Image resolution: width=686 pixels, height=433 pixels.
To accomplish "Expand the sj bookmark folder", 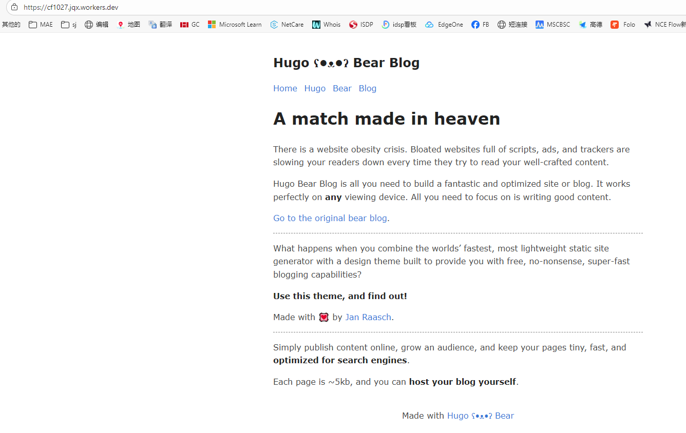I will [x=69, y=25].
